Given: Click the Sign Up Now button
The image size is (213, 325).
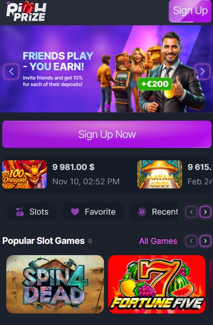Looking at the screenshot, I should point(107,134).
